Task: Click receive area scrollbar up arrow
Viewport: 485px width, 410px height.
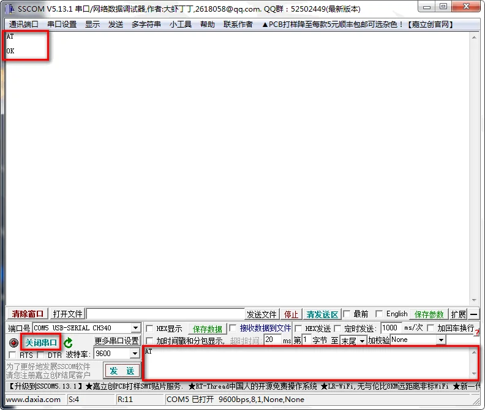Action: point(474,37)
